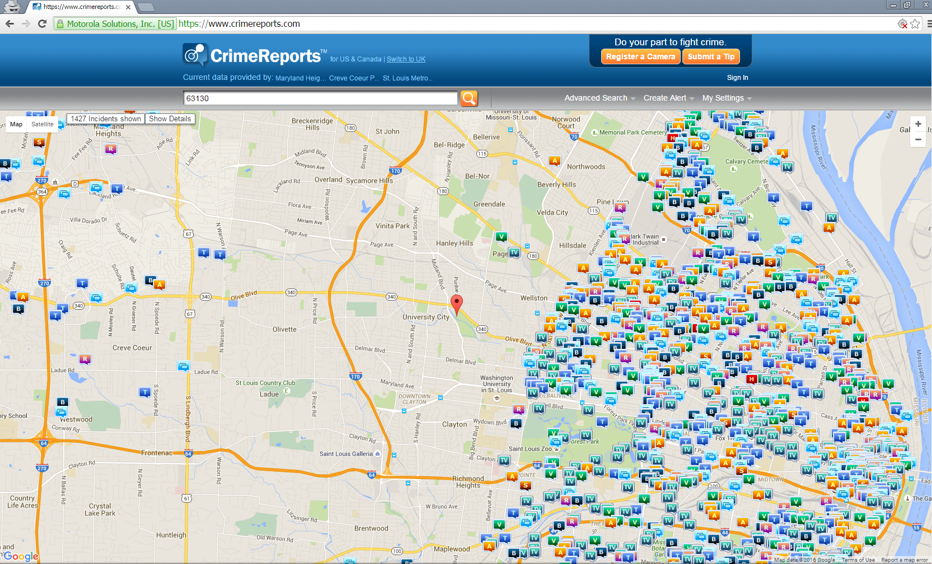
Task: Open the blue T marker near Lackland Ave
Action: [116, 188]
